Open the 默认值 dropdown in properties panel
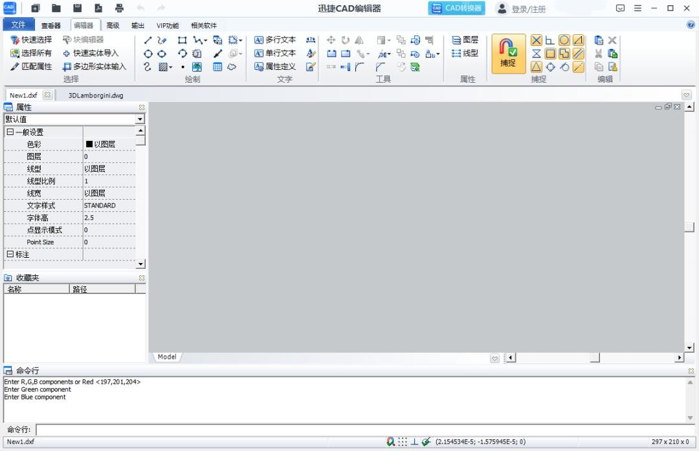Image resolution: width=699 pixels, height=451 pixels. pyautogui.click(x=140, y=120)
